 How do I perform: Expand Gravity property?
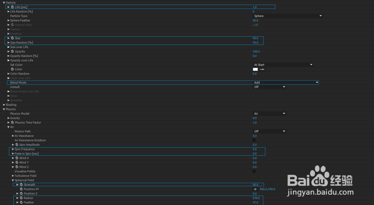pos(8,118)
